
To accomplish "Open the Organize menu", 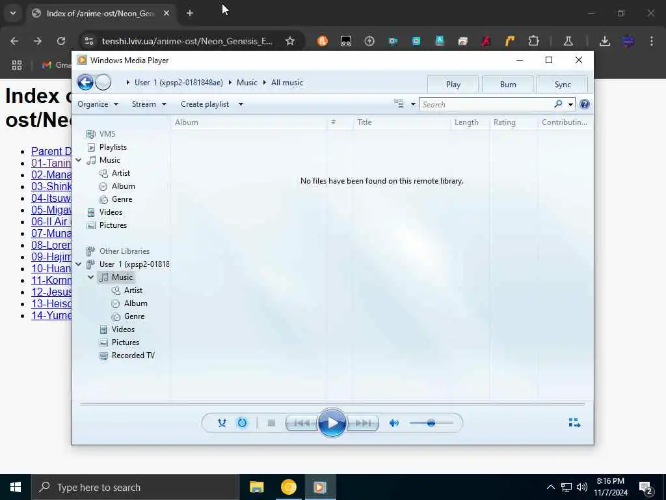I will coord(98,104).
